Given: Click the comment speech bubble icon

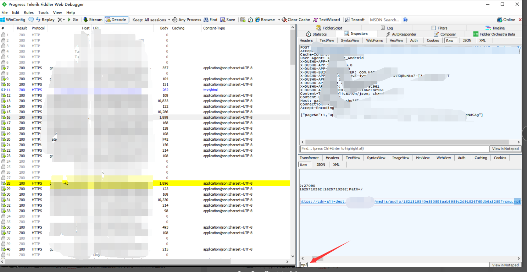Looking at the screenshot, I should [31, 20].
